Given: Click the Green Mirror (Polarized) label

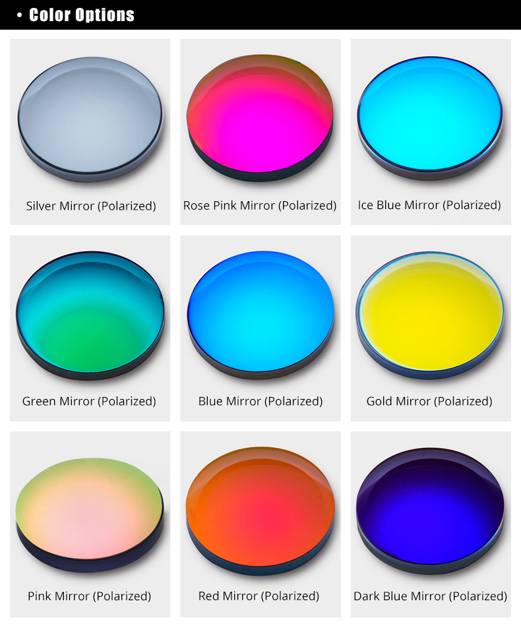Looking at the screenshot, I should click(x=89, y=402).
